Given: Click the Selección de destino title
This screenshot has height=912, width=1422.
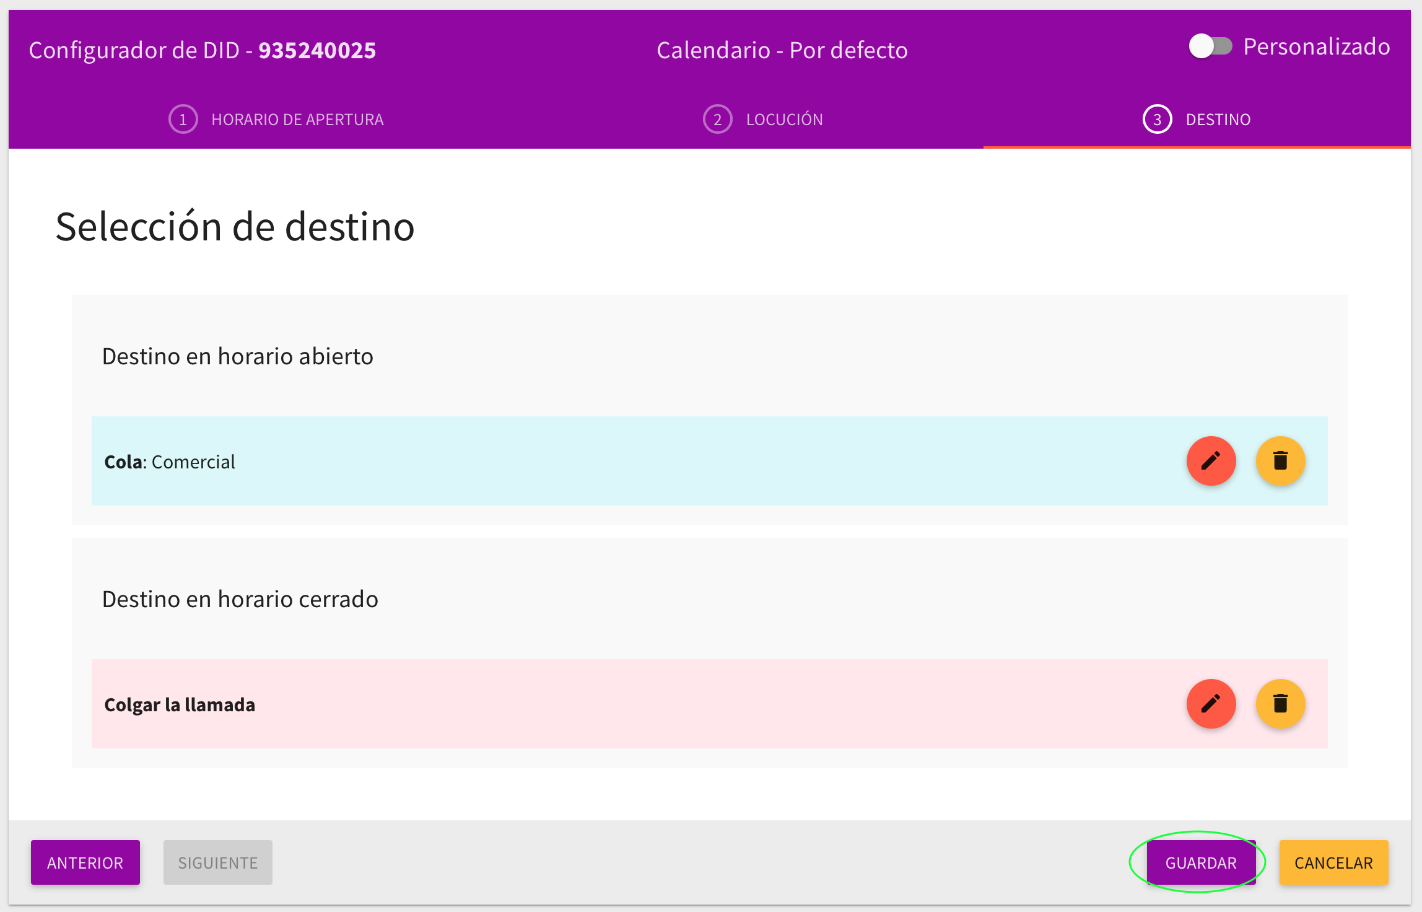Looking at the screenshot, I should point(235,227).
